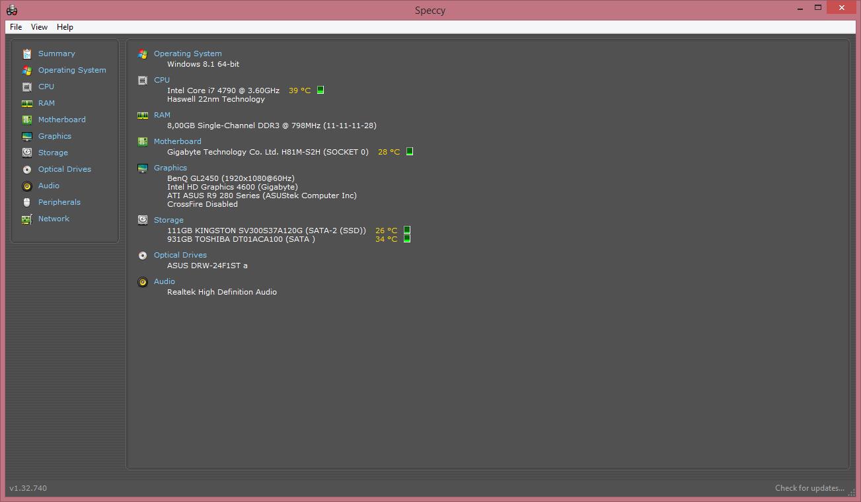Click the Audio speaker icon in sidebar

27,186
